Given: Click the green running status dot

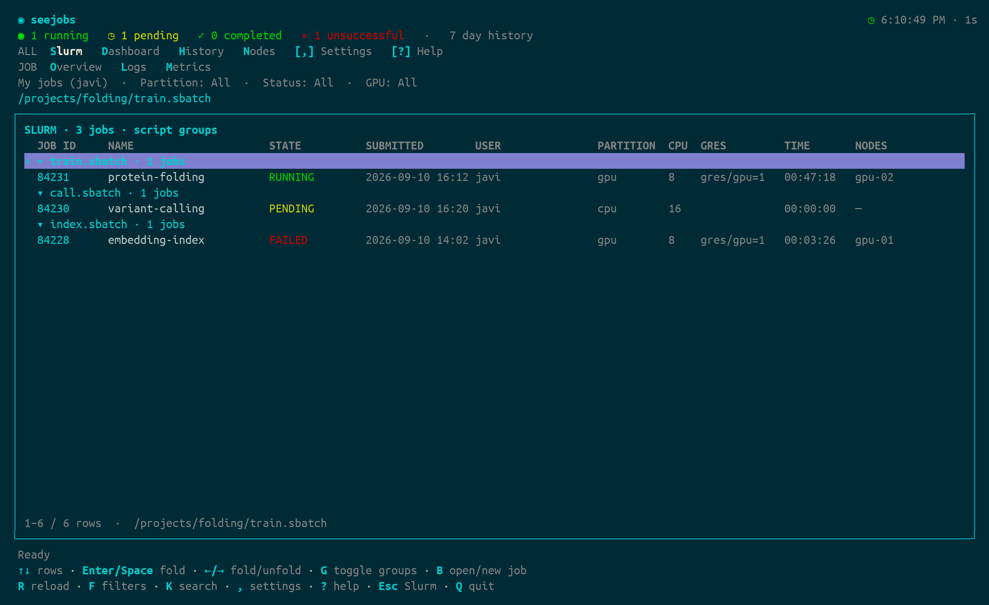Looking at the screenshot, I should pyautogui.click(x=21, y=36).
